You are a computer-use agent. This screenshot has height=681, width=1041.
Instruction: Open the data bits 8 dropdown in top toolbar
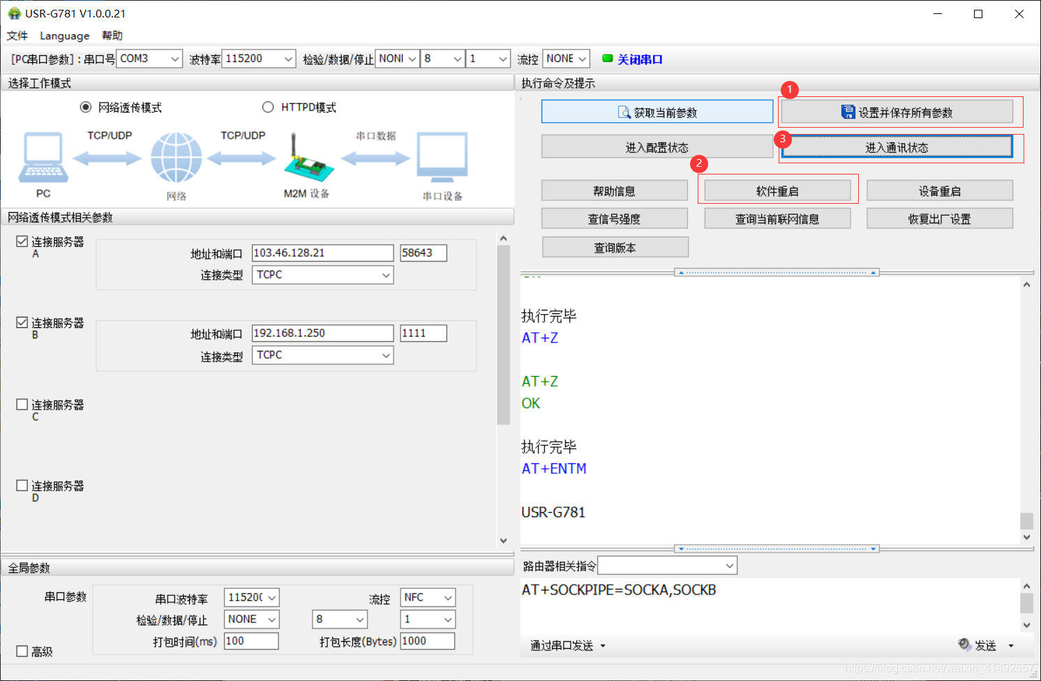coord(443,59)
